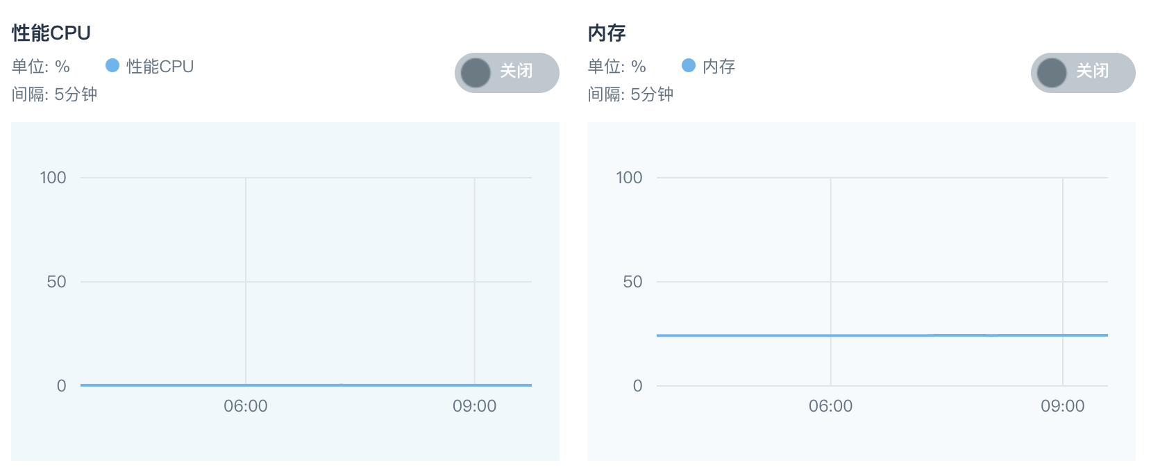Click the 内存 legend blue dot
The image size is (1151, 472).
(689, 65)
